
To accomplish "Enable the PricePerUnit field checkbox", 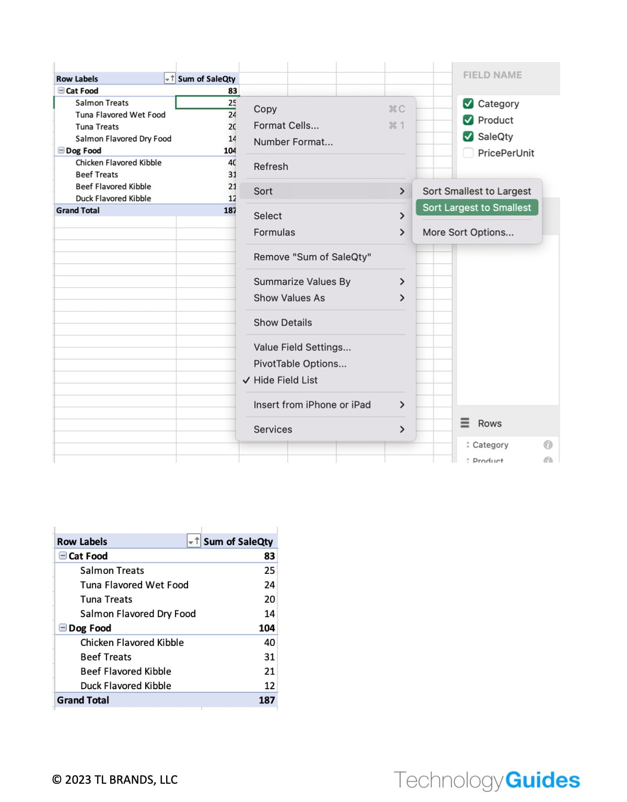I will point(468,153).
